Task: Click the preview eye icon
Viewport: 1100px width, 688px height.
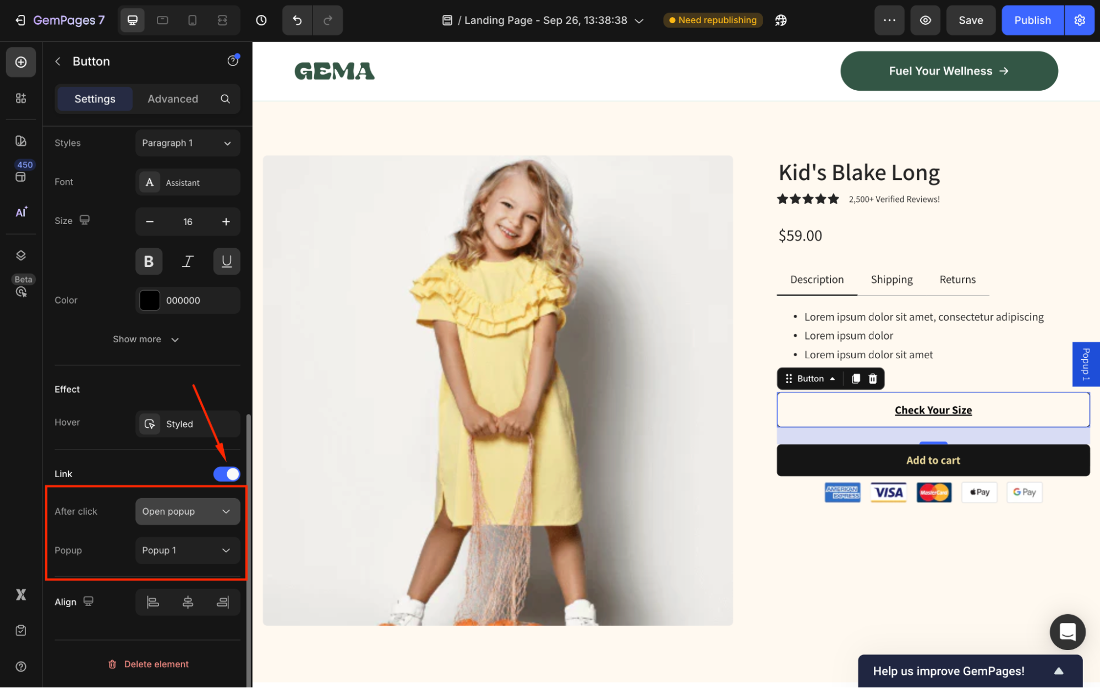Action: (925, 20)
